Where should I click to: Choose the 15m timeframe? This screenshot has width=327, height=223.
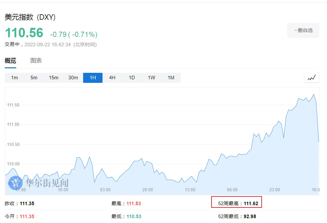[x=54, y=78]
